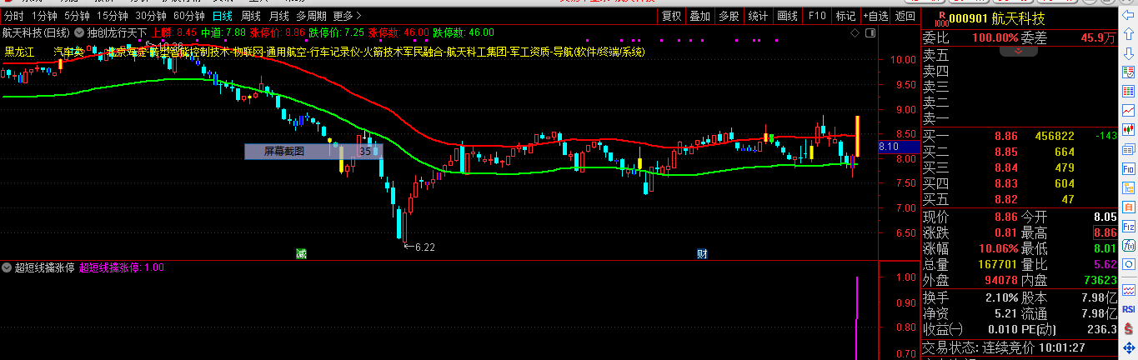Click the 总量 value 167701
The image size is (1138, 360).
pos(998,264)
